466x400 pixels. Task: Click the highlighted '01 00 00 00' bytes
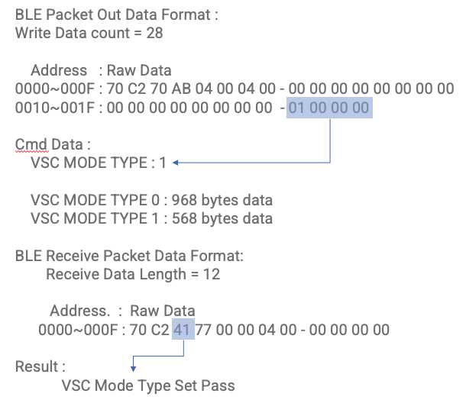[329, 108]
